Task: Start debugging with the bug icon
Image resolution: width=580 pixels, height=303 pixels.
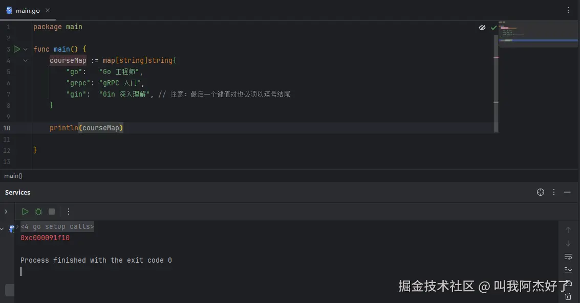Action: (x=38, y=212)
